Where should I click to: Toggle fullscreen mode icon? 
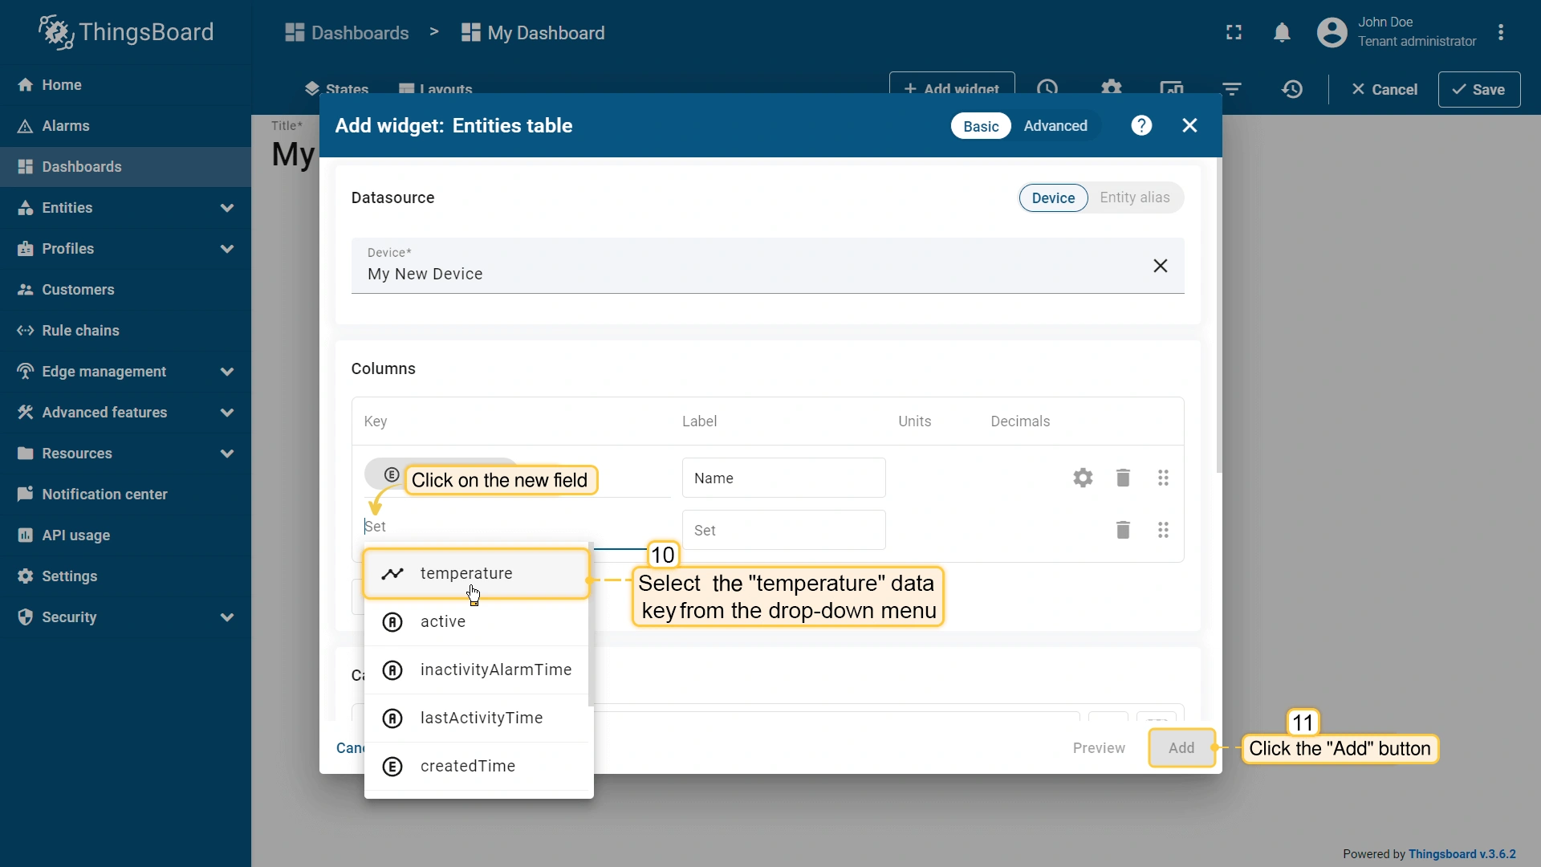(1234, 33)
